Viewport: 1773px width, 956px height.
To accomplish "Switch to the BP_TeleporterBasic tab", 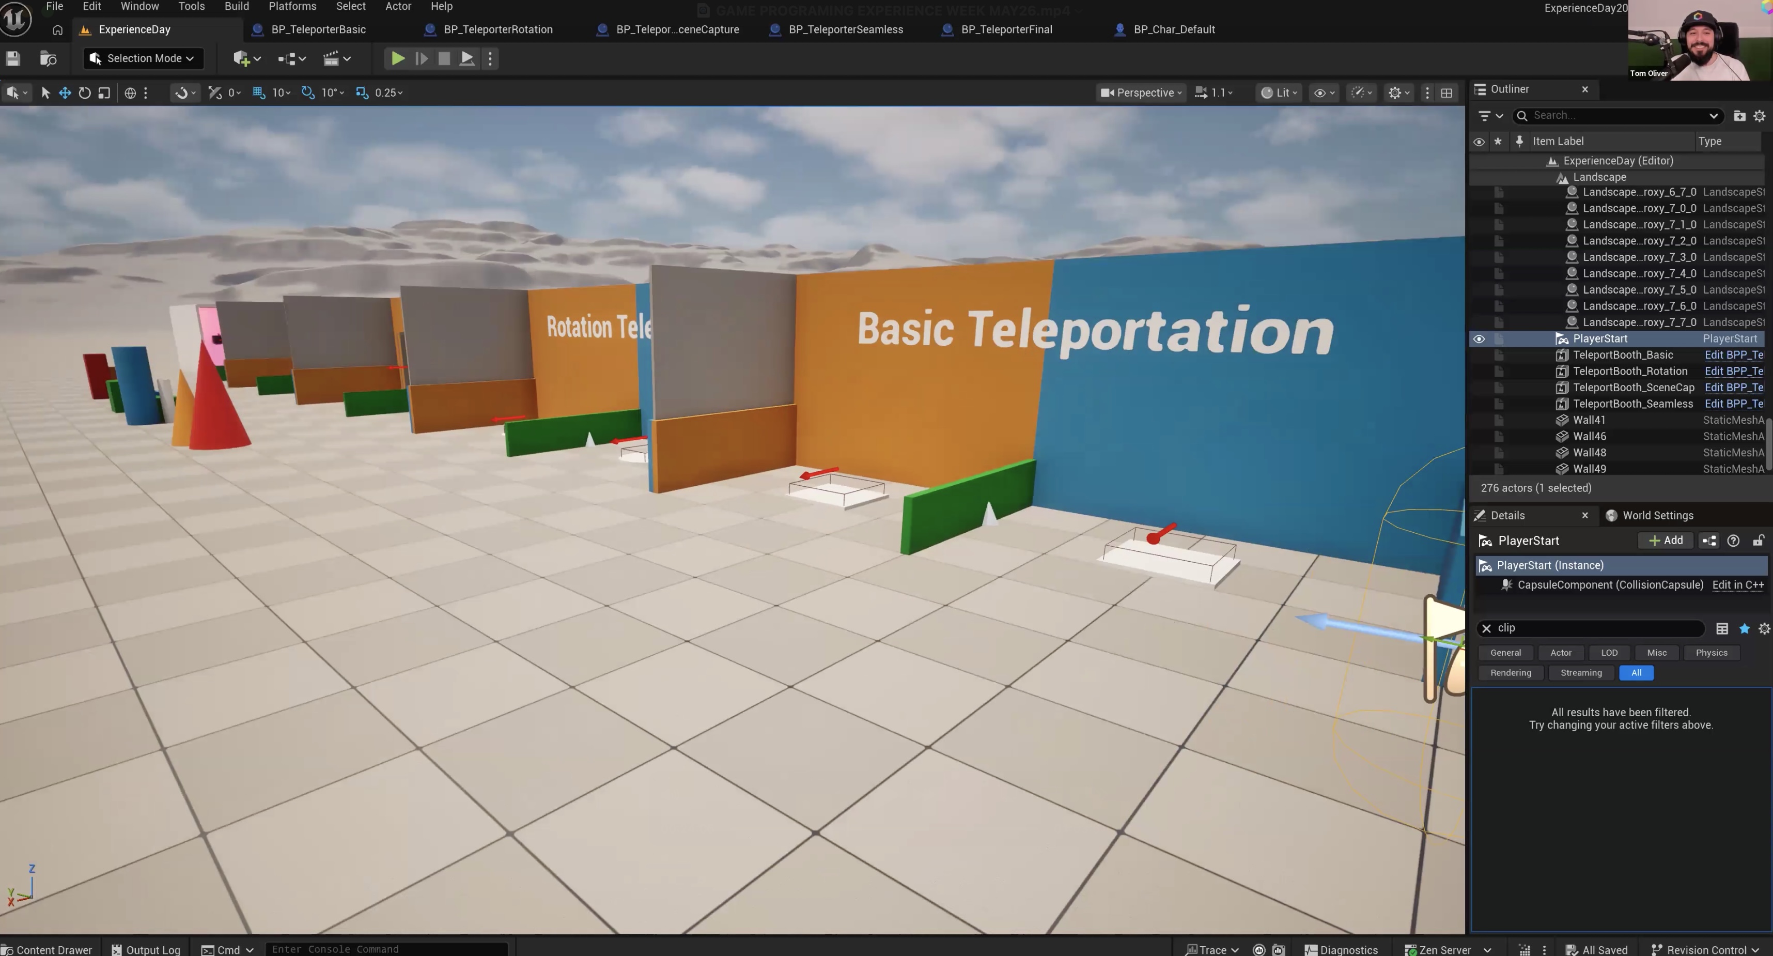I will coord(318,29).
